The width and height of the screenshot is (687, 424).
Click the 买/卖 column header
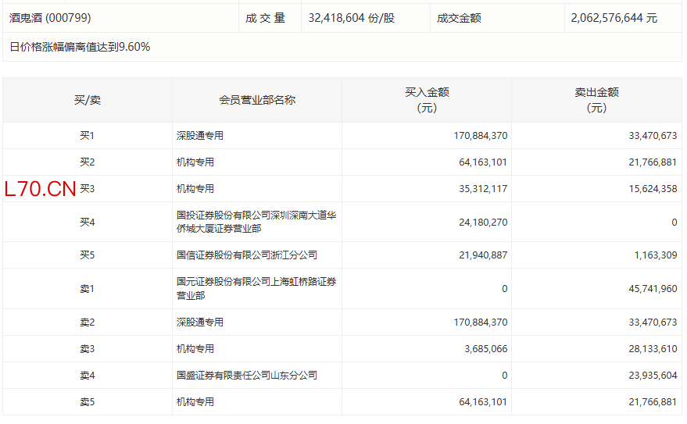(x=87, y=100)
